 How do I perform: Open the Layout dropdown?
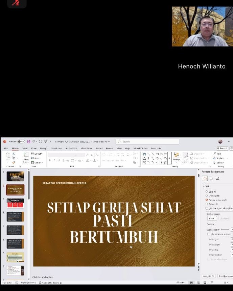pos(37,154)
